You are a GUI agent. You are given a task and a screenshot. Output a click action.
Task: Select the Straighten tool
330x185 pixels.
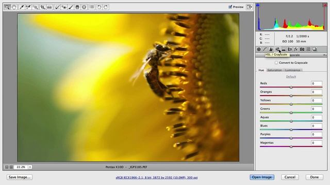(49, 7)
